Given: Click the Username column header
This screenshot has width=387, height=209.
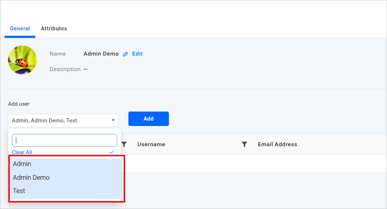Looking at the screenshot, I should click(x=151, y=144).
